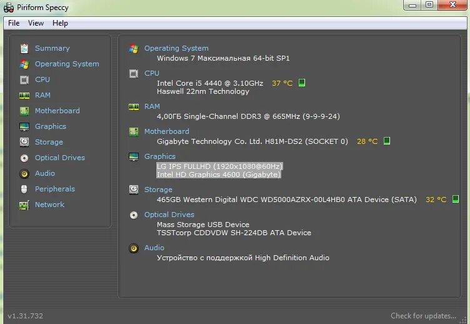Click the TSSTcorp CDDVDW SH-224DB line
Viewport: 470px width, 324px height.
point(234,233)
